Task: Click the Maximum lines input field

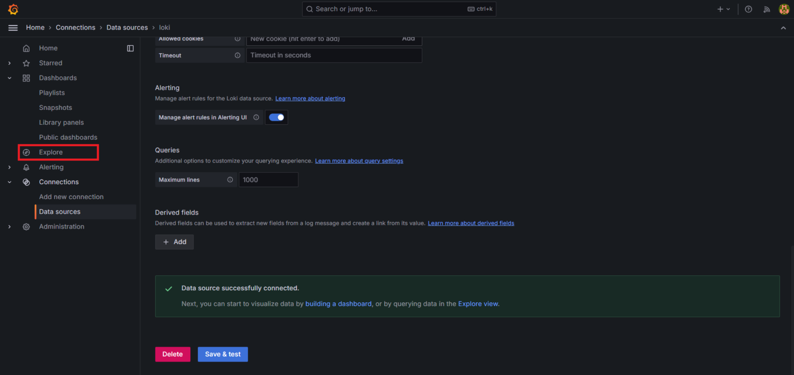Action: tap(268, 180)
